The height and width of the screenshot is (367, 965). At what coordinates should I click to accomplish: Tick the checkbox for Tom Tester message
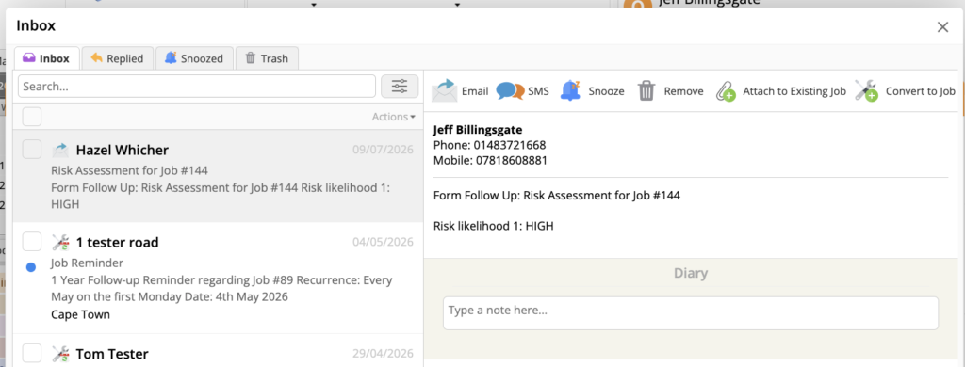(32, 353)
